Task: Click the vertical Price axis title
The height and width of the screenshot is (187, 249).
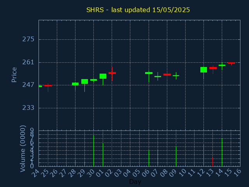Action: point(14,75)
